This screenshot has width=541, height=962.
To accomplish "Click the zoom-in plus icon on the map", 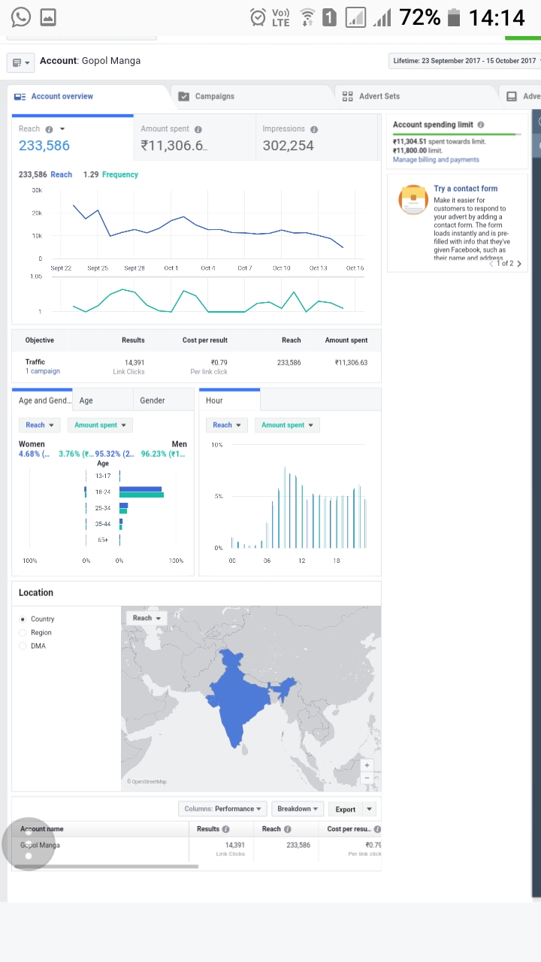I will (367, 764).
